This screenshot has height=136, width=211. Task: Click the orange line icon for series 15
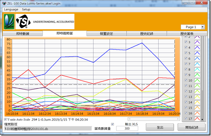point(198,108)
